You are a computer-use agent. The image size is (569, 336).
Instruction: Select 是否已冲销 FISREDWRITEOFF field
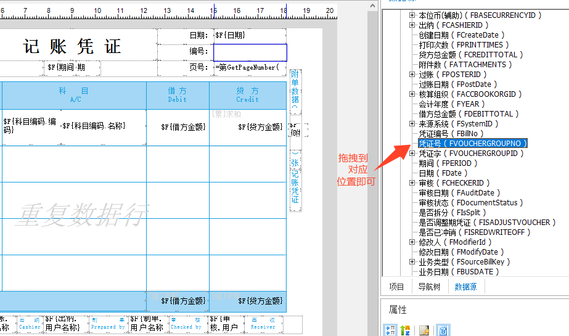point(474,232)
